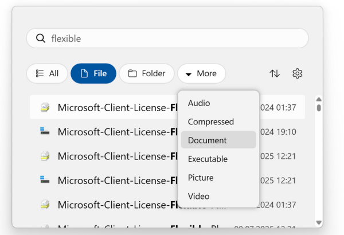
Task: Choose Document from More menu
Action: pyautogui.click(x=218, y=140)
